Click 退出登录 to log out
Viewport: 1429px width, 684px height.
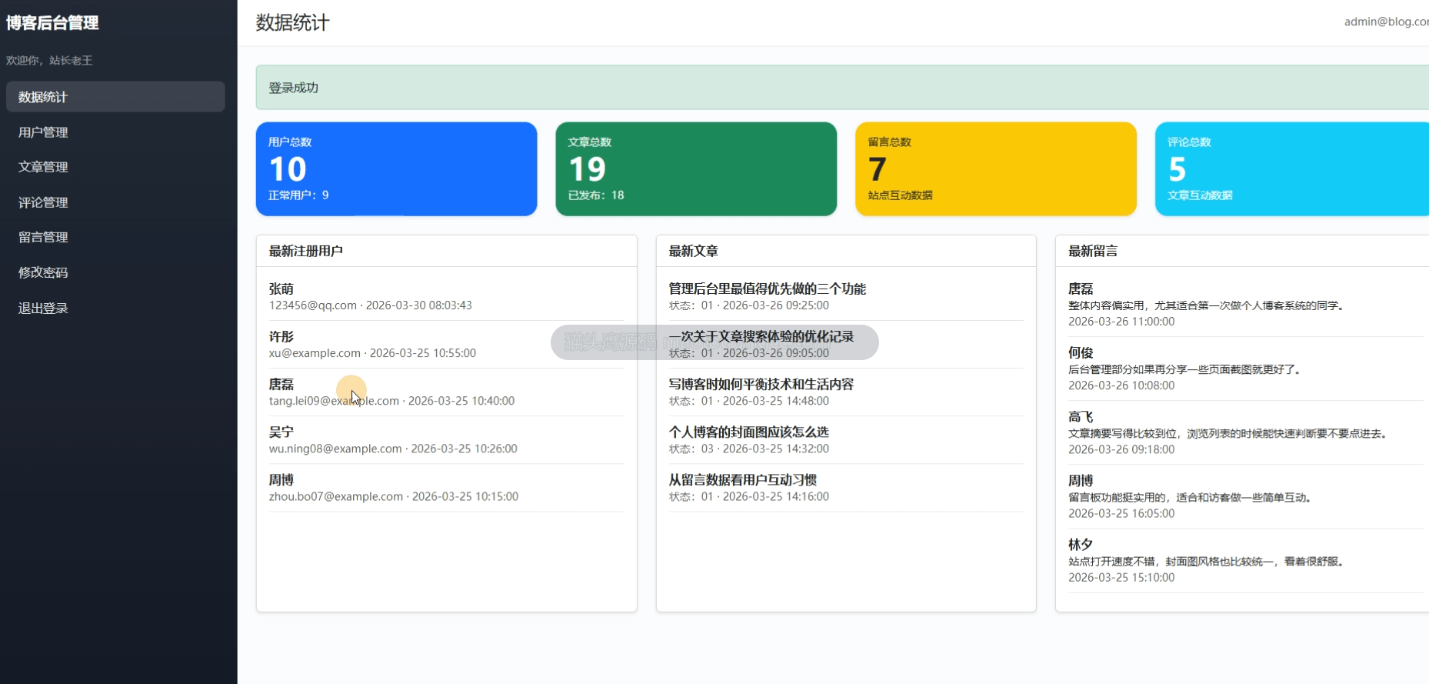point(115,308)
